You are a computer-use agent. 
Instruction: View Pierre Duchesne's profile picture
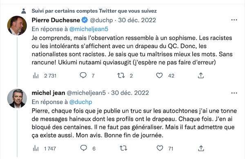click(x=17, y=26)
